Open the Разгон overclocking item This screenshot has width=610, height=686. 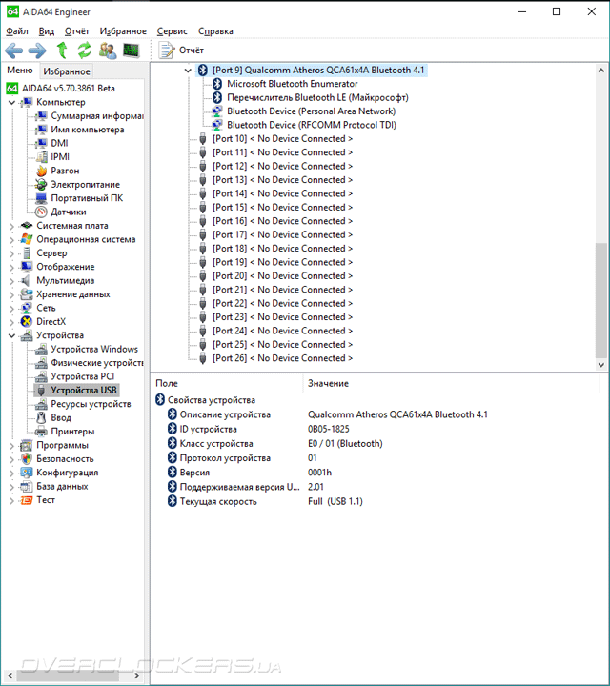65,171
